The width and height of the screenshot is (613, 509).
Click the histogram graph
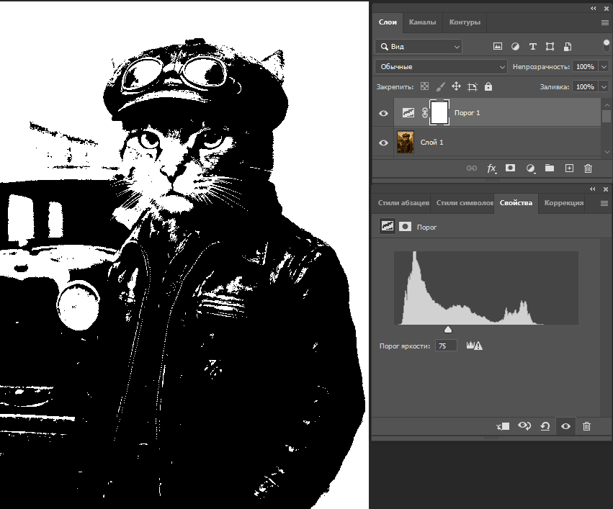coord(486,288)
